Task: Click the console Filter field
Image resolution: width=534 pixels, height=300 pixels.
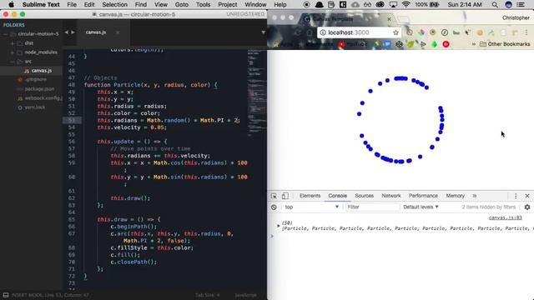Action: pos(373,207)
